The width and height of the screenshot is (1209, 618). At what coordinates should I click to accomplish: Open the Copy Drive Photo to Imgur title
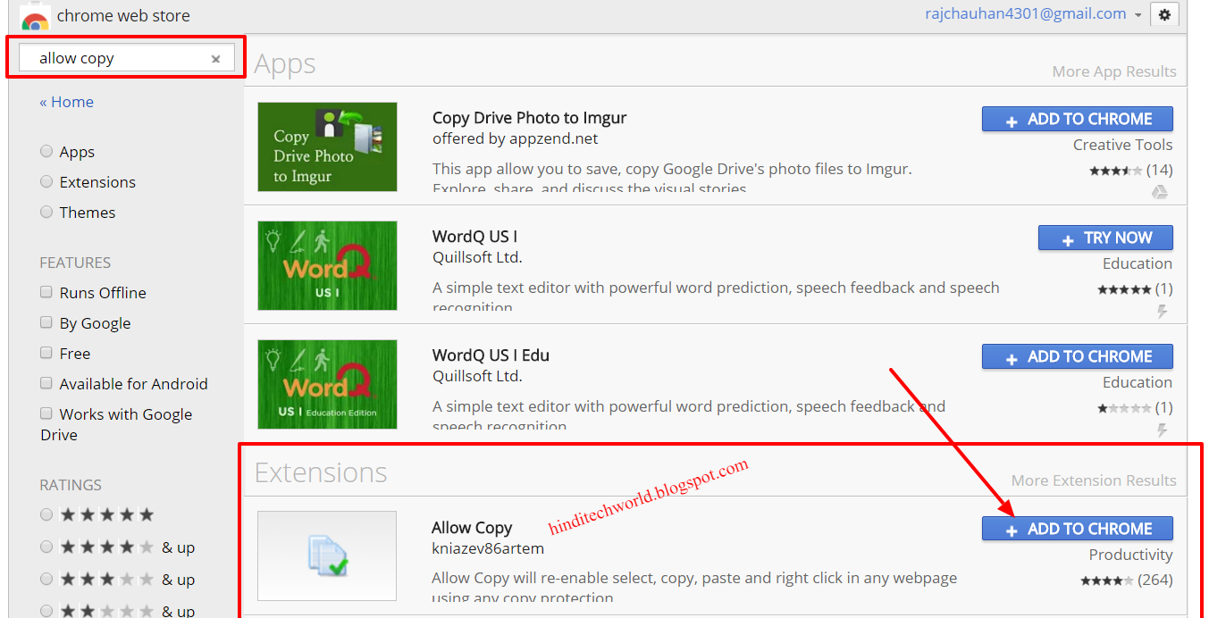(x=529, y=118)
